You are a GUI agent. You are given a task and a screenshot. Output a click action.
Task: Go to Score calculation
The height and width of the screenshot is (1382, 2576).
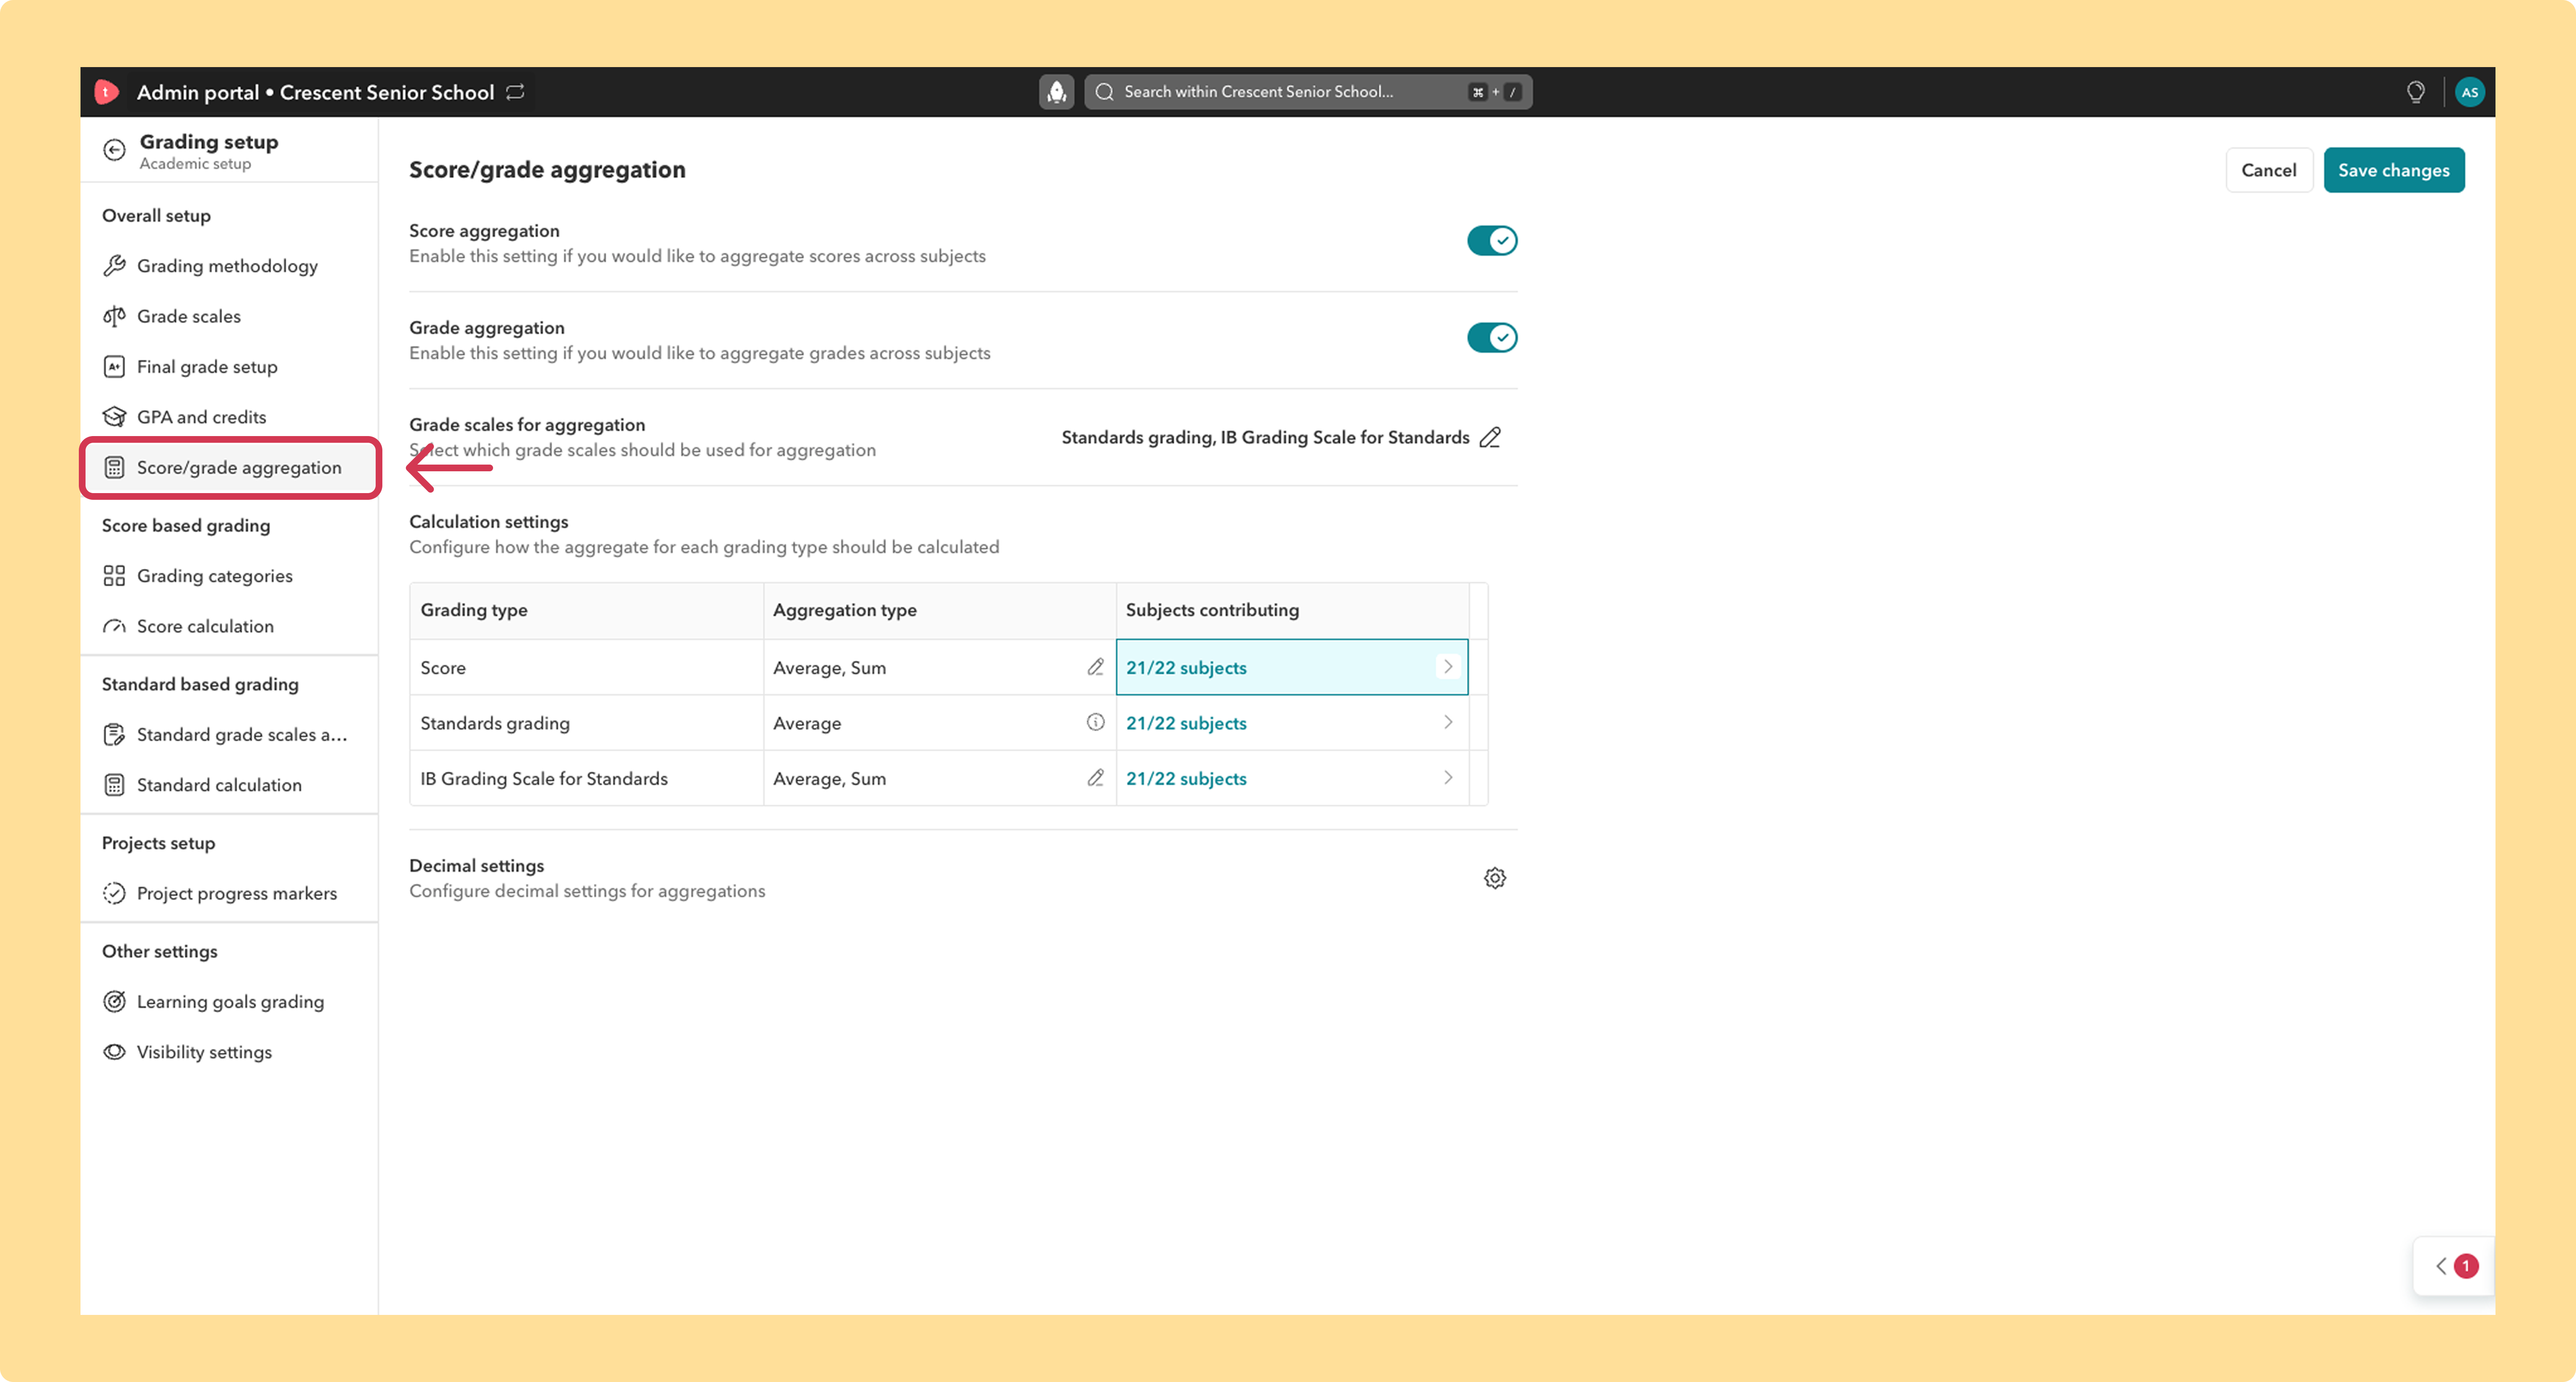[x=229, y=626]
